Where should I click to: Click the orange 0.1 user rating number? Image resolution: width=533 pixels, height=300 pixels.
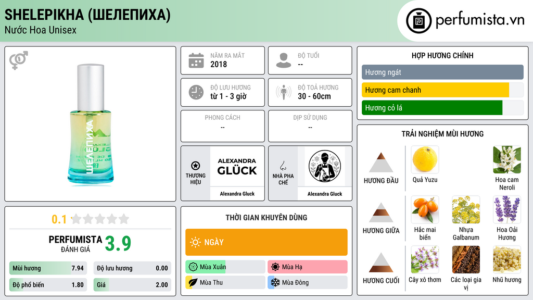click(59, 219)
